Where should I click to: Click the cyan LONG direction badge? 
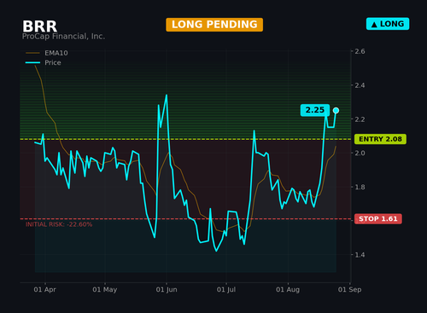click(x=388, y=24)
